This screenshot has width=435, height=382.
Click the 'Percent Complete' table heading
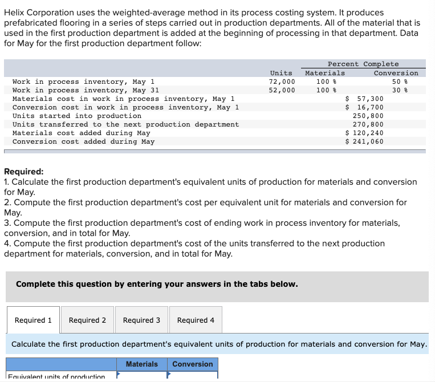coord(363,64)
